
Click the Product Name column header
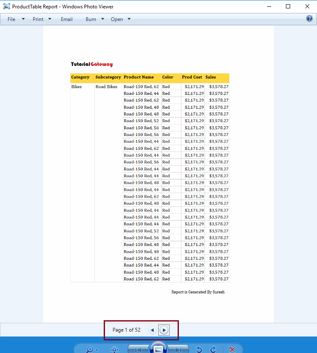point(142,78)
